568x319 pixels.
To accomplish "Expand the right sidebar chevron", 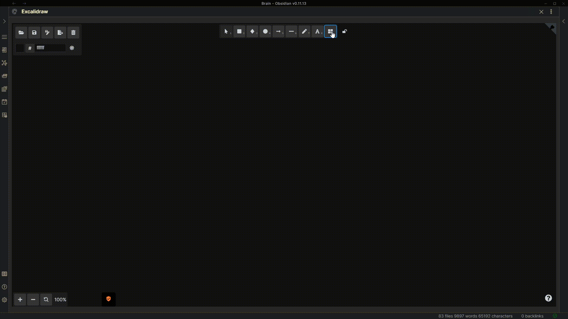I will point(564,21).
